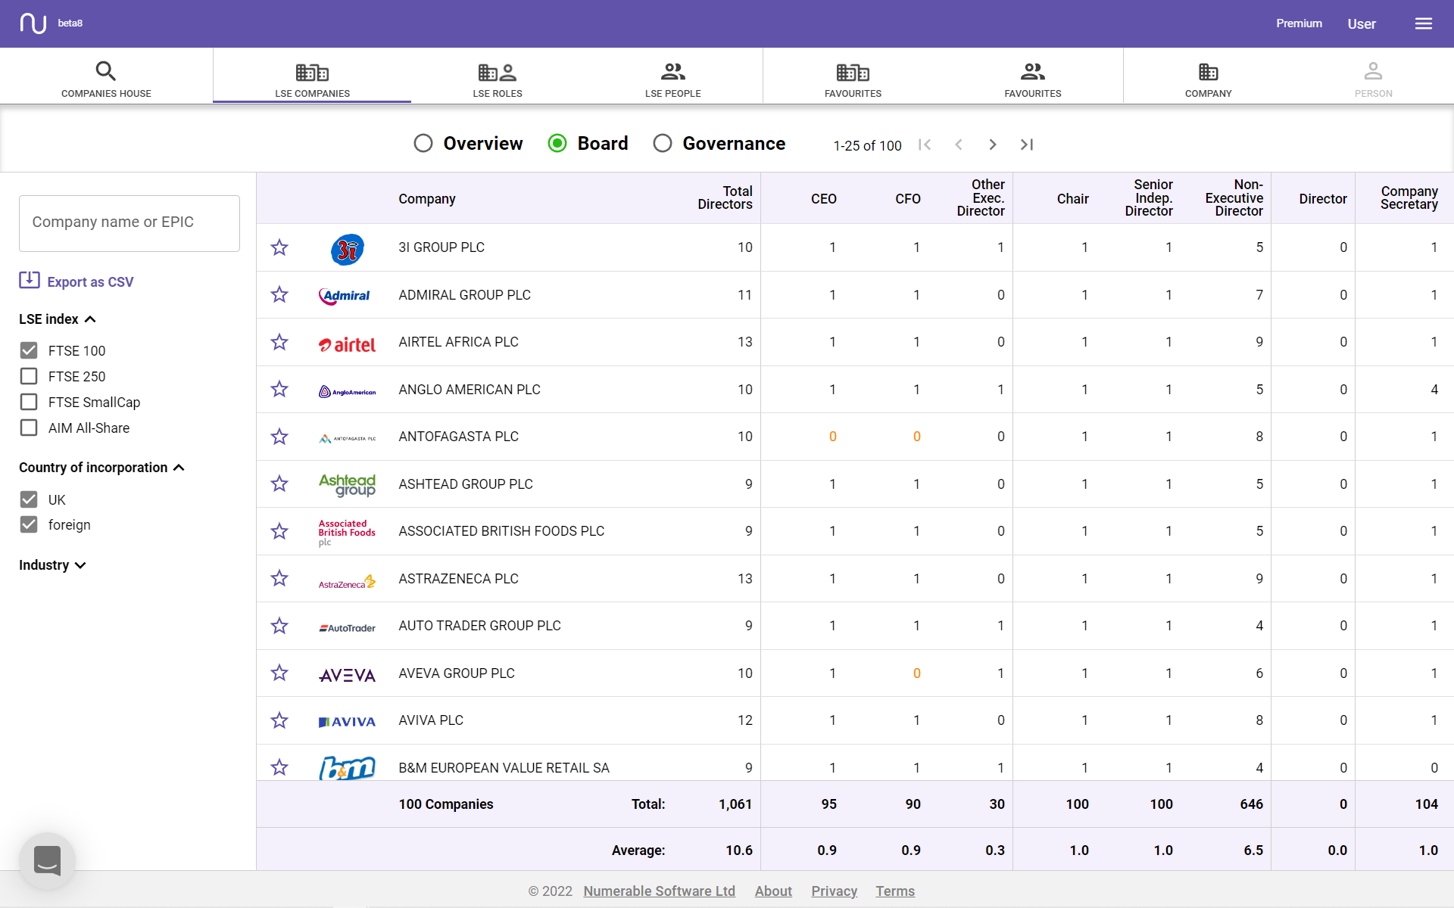Open the Privacy link
This screenshot has height=908, width=1454.
point(834,891)
